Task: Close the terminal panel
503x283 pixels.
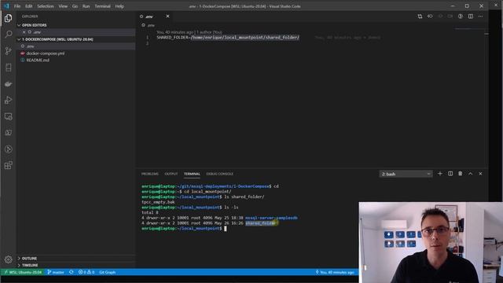Action: (480, 174)
